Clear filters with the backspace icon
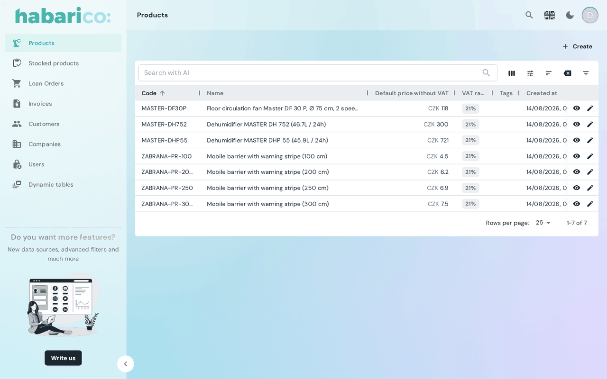Viewport: 607px width, 379px height. [567, 73]
